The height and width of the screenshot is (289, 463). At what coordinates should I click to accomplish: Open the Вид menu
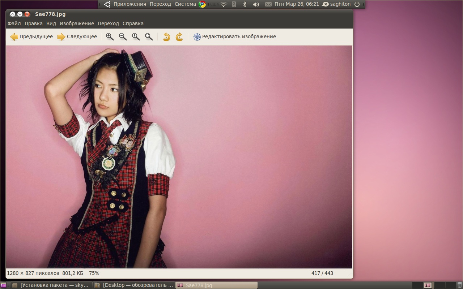pyautogui.click(x=51, y=23)
